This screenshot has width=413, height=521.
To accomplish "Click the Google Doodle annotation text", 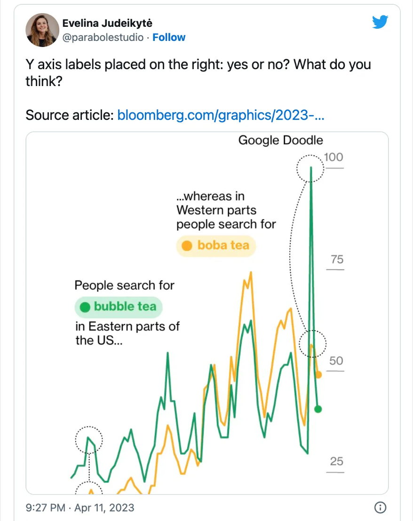I will tap(280, 140).
